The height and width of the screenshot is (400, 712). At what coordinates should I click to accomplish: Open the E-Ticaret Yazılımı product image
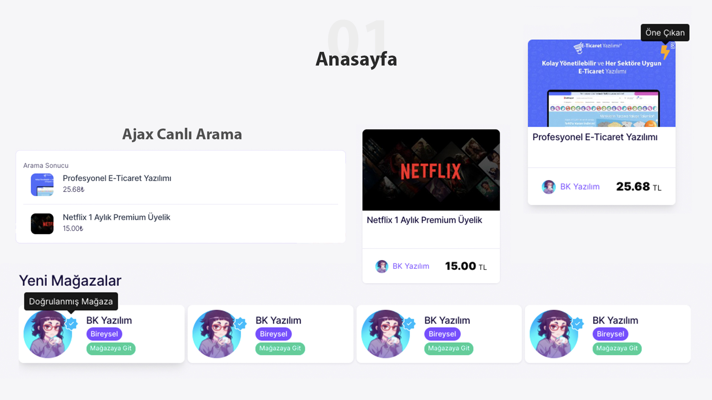point(601,83)
